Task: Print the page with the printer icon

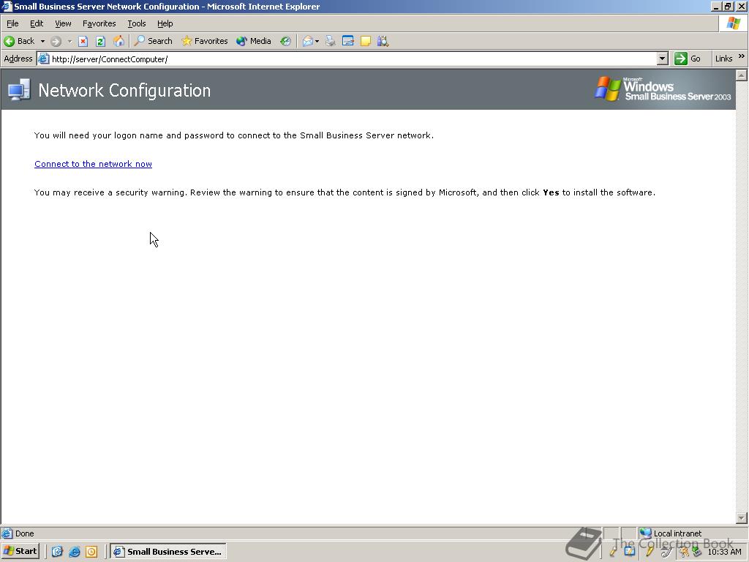Action: 330,41
